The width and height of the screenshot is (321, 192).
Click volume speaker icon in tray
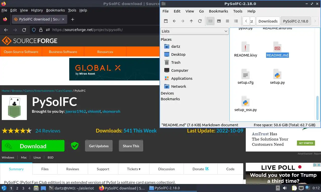tap(285, 188)
